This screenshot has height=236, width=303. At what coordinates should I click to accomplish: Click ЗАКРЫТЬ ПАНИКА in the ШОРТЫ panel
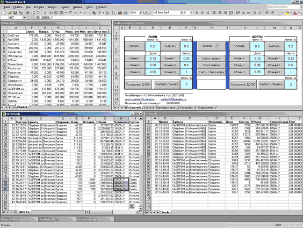click(271, 84)
